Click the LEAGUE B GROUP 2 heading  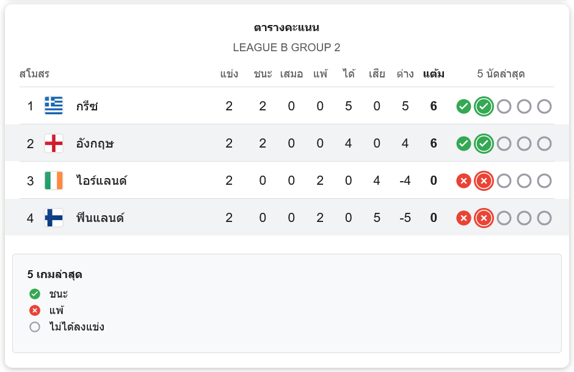[286, 48]
